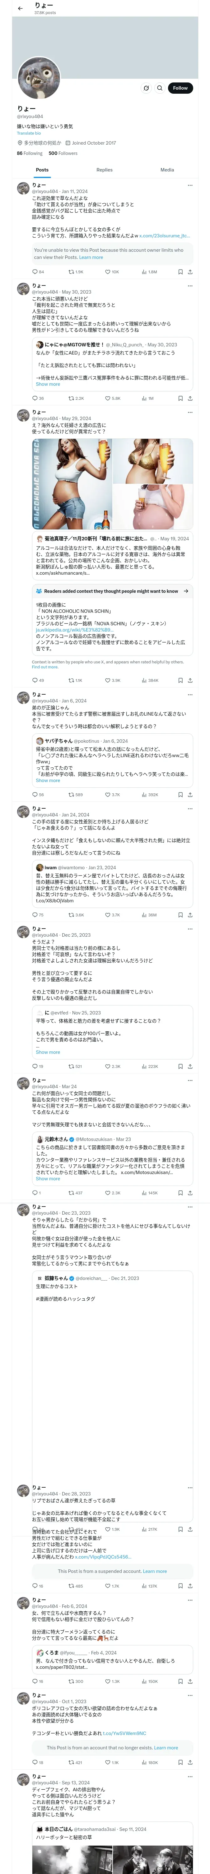
Task: Open profile search magnifier icon
Action: click(160, 88)
